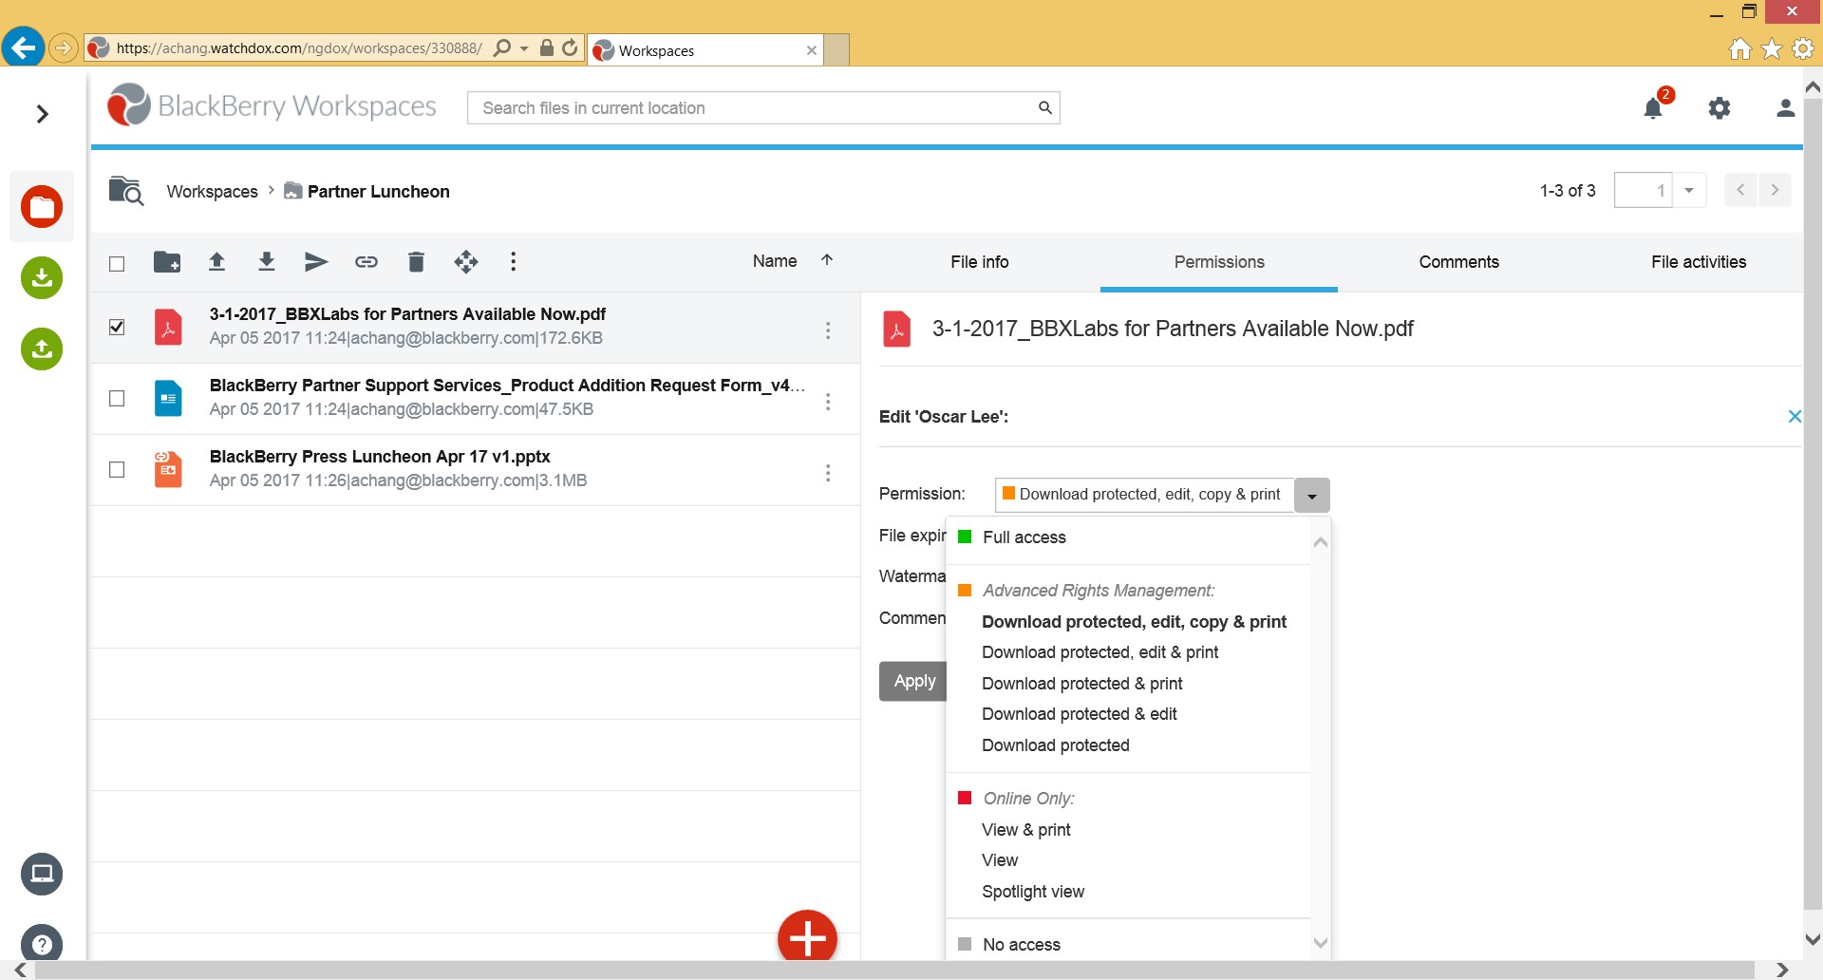
Task: Click the search files input field
Action: [x=755, y=108]
